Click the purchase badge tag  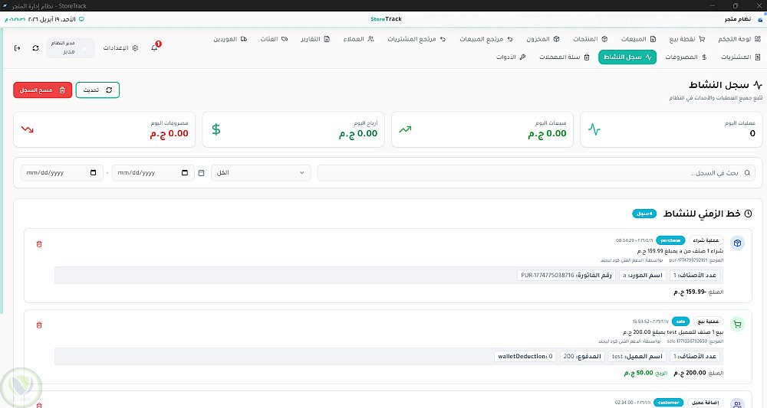pos(670,240)
